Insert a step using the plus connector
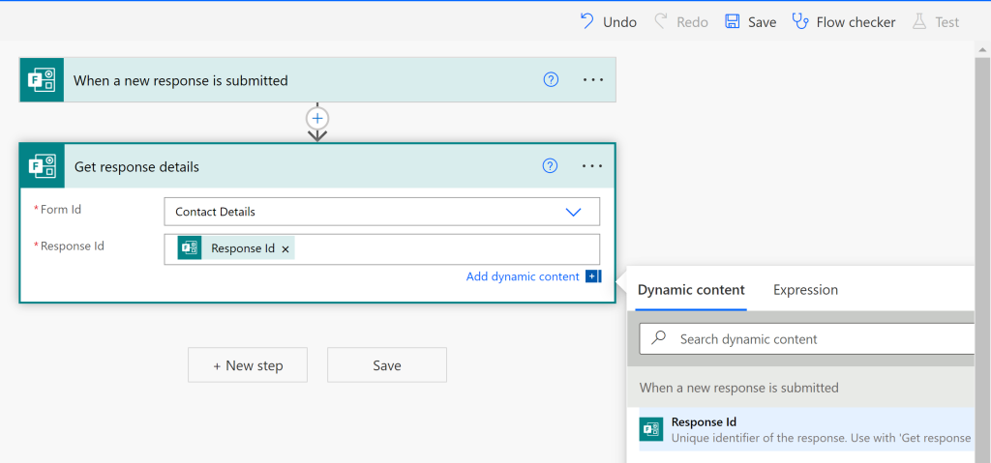 (x=317, y=118)
